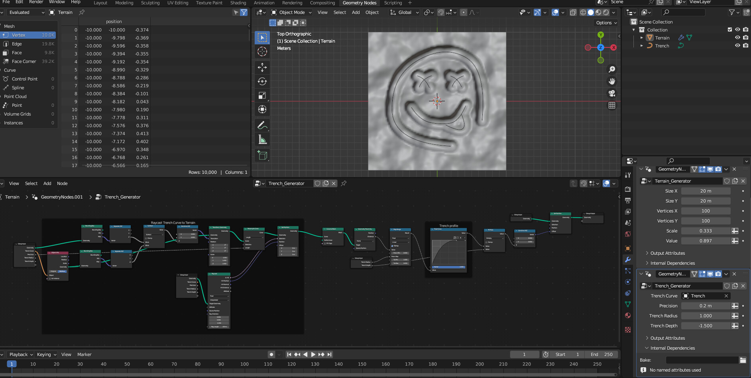751x378 pixels.
Task: Expand Trench in the outliner
Action: [641, 46]
